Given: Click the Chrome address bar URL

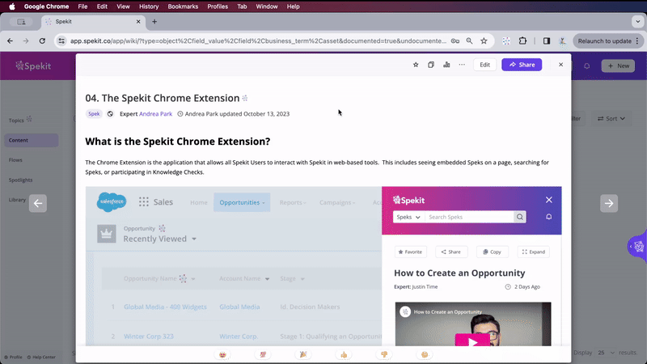Looking at the screenshot, I should [259, 40].
